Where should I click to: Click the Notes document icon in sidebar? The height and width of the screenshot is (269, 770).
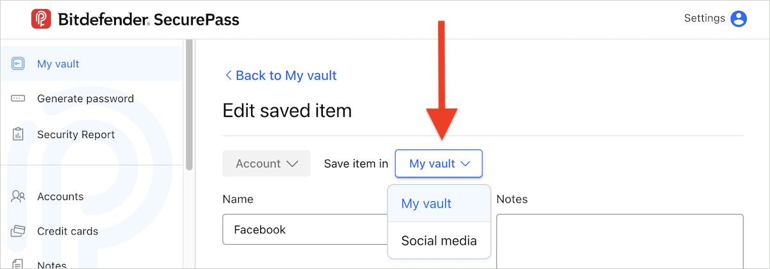18,264
